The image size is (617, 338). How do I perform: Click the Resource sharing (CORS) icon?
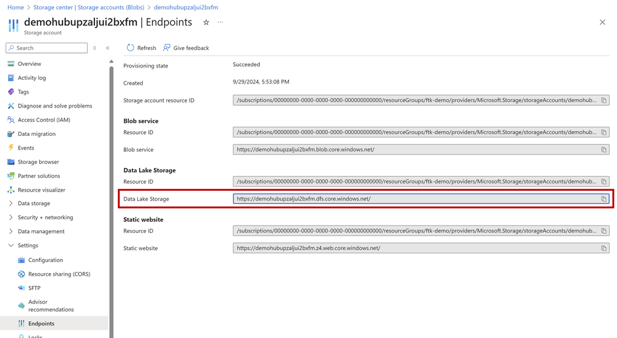pos(22,274)
